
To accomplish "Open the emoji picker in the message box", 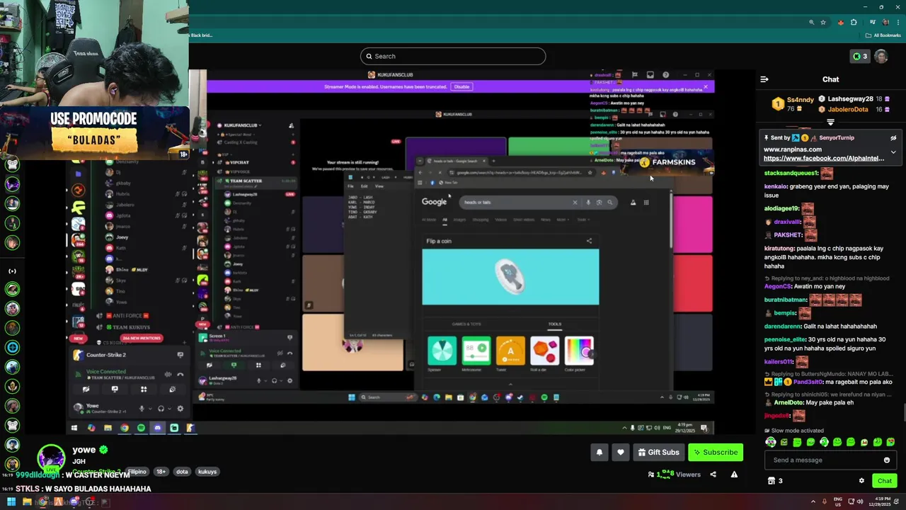I will click(x=886, y=460).
